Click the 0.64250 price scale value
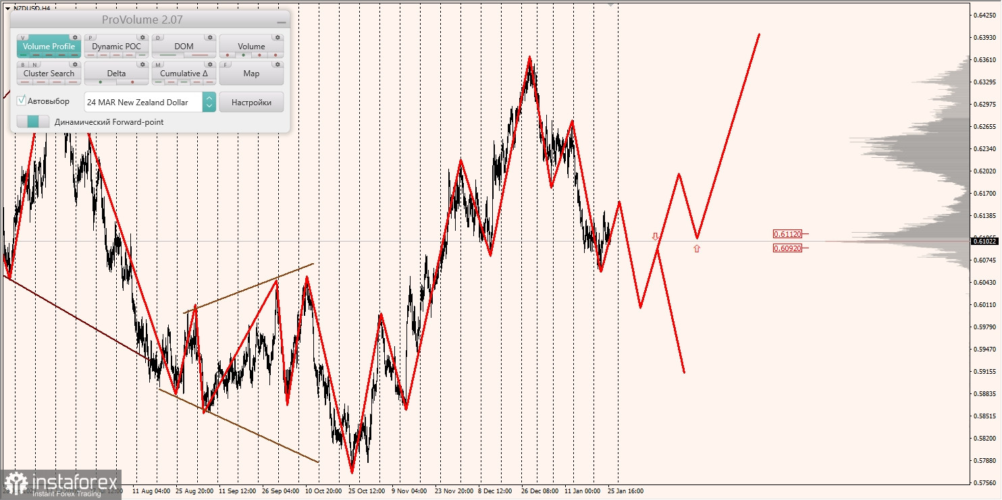This screenshot has height=500, width=1002. coord(986,15)
